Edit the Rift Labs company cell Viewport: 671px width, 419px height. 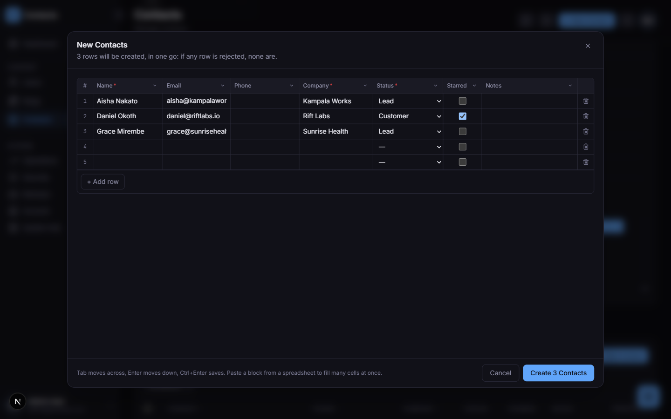point(336,116)
